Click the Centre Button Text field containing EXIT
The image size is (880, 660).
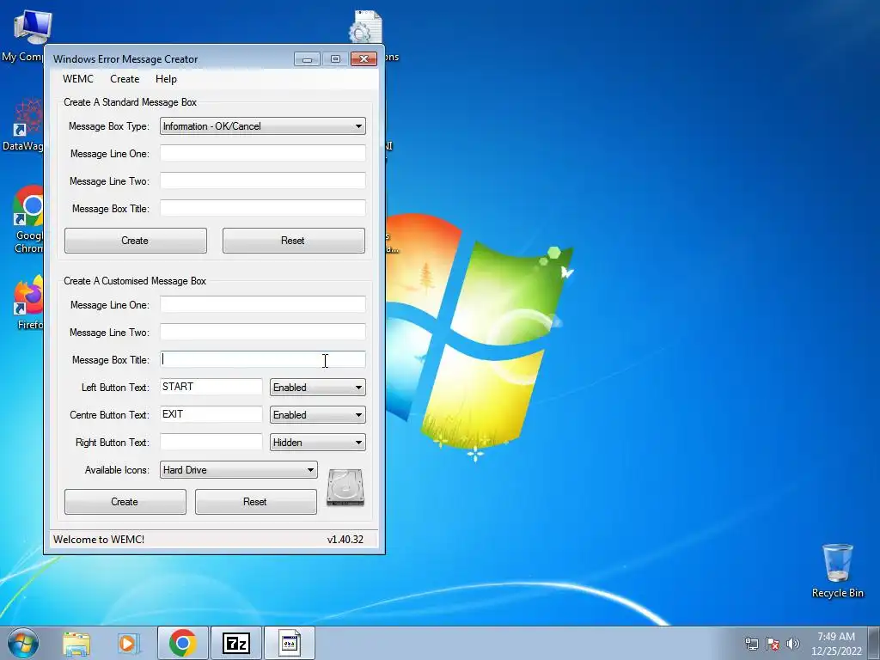(211, 414)
